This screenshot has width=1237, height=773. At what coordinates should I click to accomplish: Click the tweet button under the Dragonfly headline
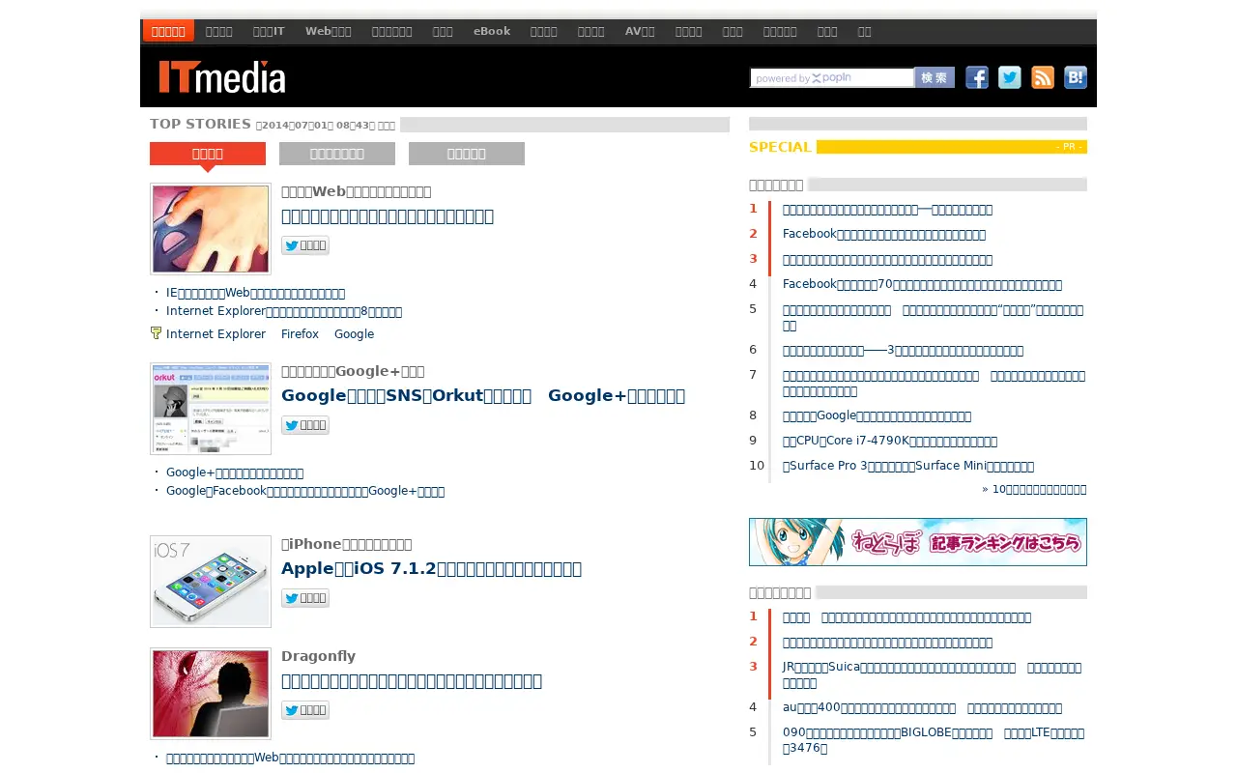point(305,710)
